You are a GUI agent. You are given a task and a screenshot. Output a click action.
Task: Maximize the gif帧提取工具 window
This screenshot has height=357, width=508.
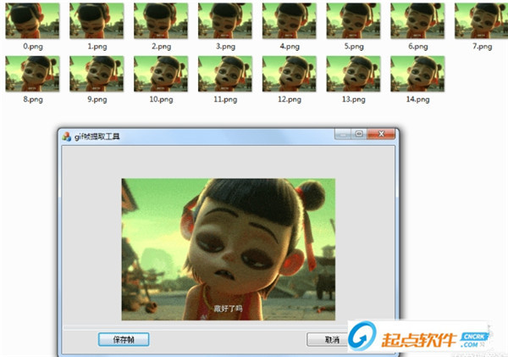(359, 134)
